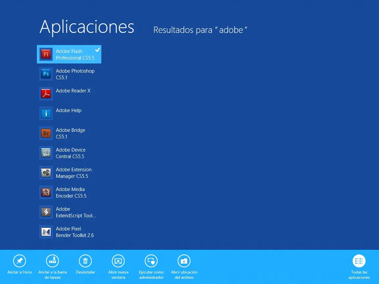Click the 'Desinstalar' label
This screenshot has width=379, height=284.
click(x=85, y=272)
